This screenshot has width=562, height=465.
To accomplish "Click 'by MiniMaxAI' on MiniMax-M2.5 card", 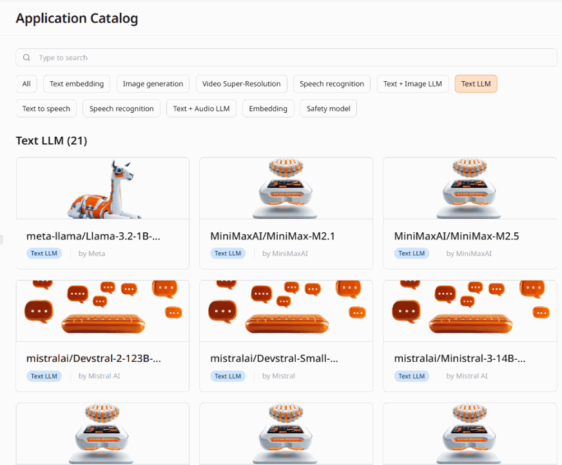I will coord(469,253).
